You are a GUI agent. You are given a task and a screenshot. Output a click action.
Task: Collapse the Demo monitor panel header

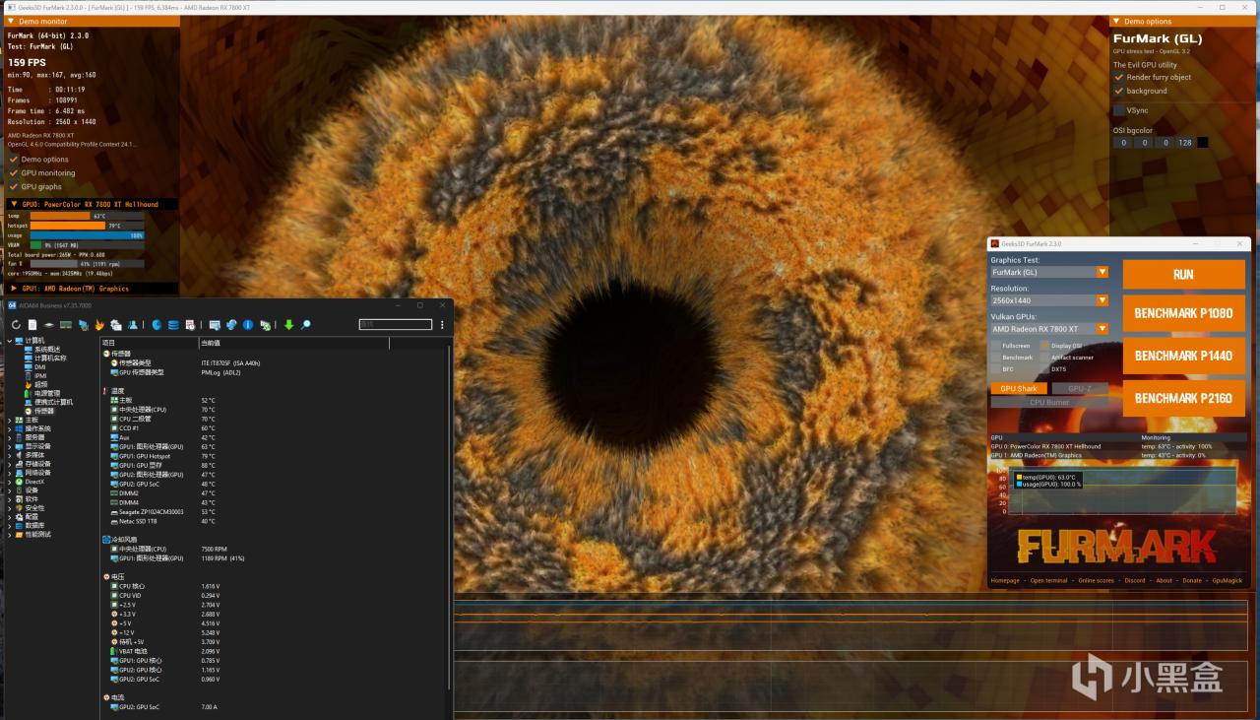90,21
